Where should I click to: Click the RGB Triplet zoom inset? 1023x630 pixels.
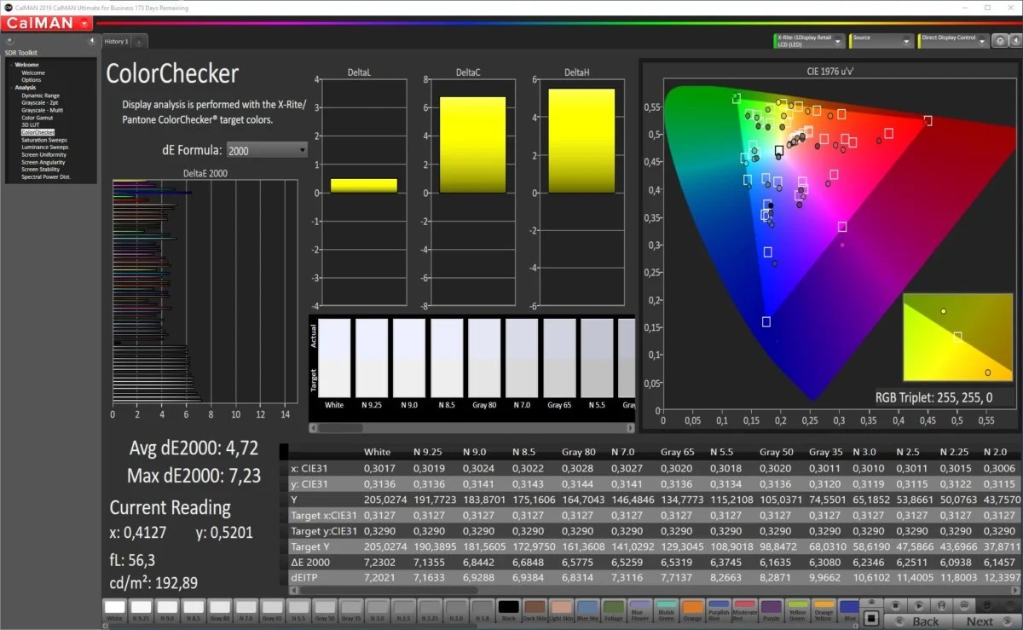(957, 338)
